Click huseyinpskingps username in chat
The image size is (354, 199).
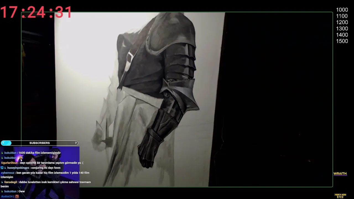[x=18, y=168]
